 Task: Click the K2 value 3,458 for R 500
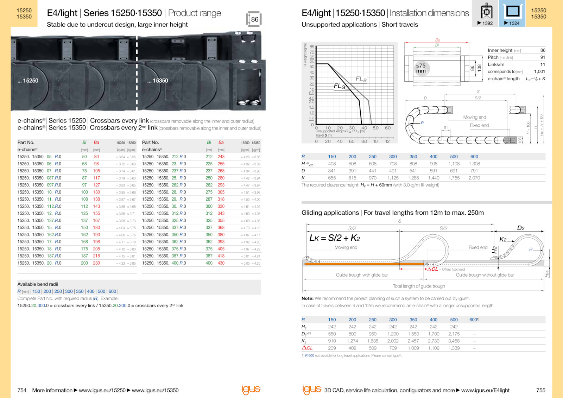pyautogui.click(x=454, y=341)
